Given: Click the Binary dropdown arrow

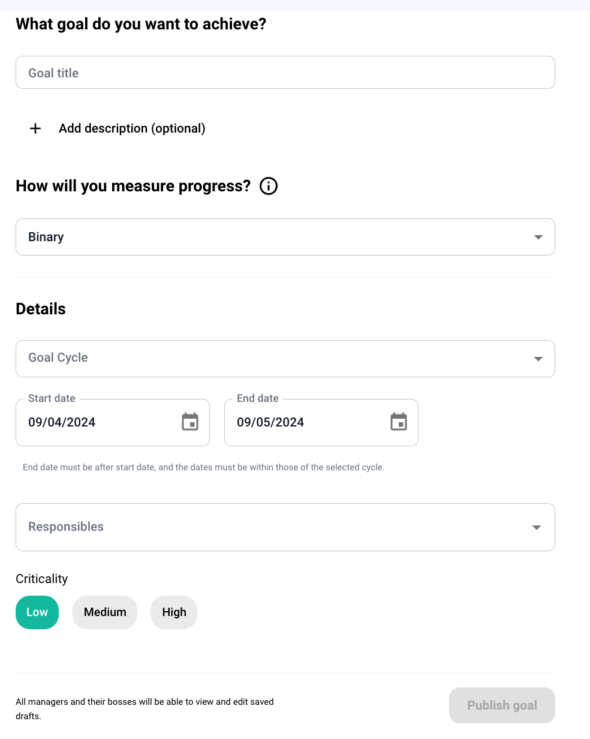Looking at the screenshot, I should 538,237.
